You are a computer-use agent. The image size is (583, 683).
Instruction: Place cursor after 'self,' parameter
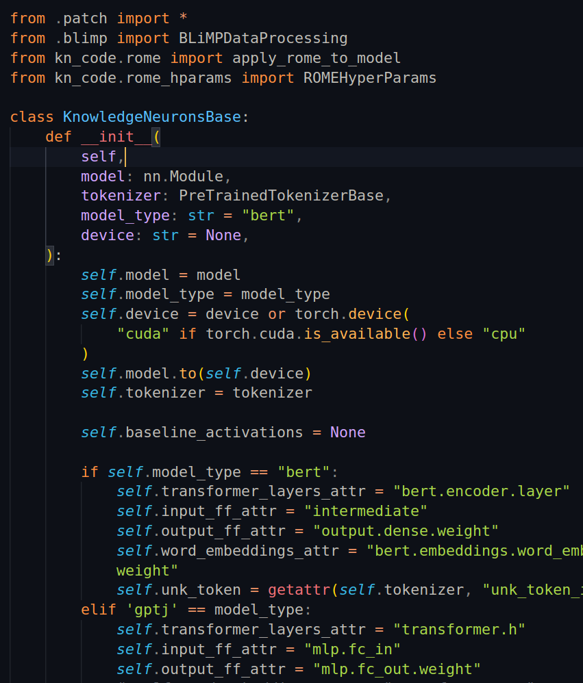(x=125, y=157)
